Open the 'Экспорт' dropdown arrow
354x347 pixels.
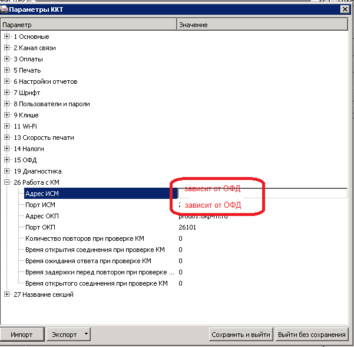click(x=87, y=334)
